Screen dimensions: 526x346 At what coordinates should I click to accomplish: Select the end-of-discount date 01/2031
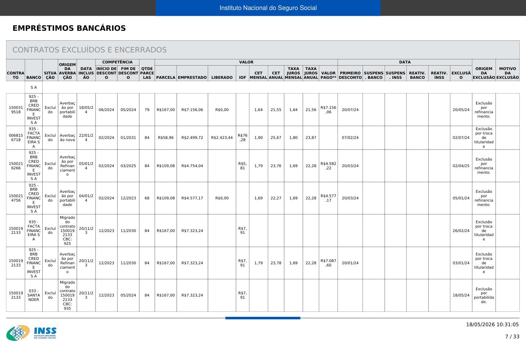tap(128, 137)
